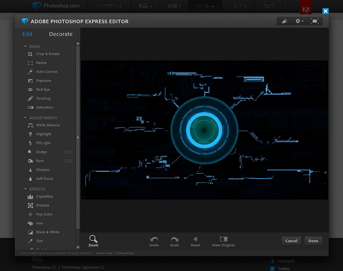Select the Sharpen triangle icon

point(30,170)
